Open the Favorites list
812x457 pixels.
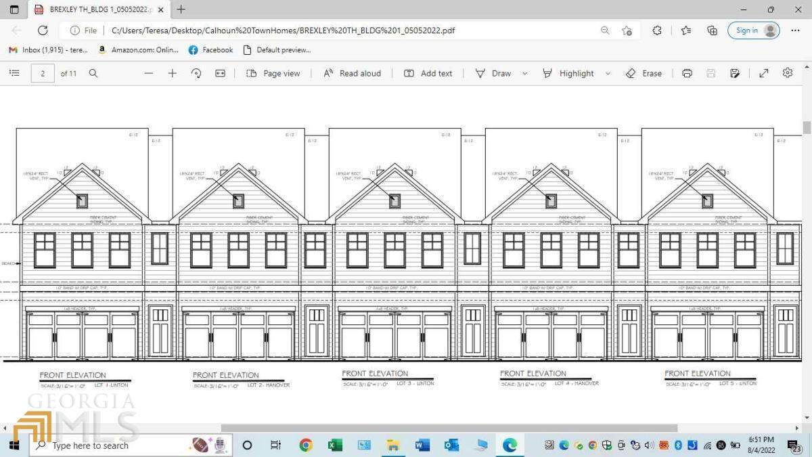[686, 30]
